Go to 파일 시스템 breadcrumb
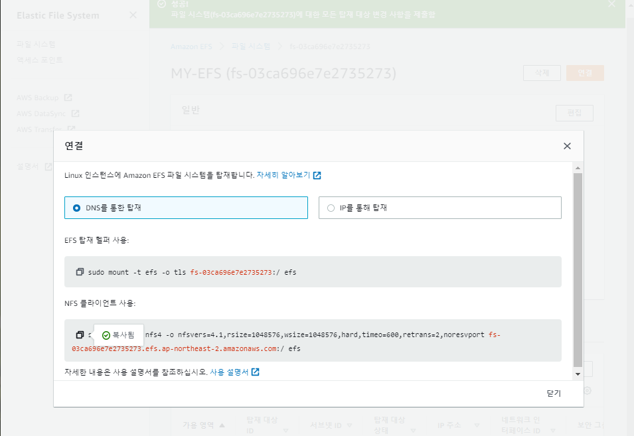 pyautogui.click(x=251, y=46)
